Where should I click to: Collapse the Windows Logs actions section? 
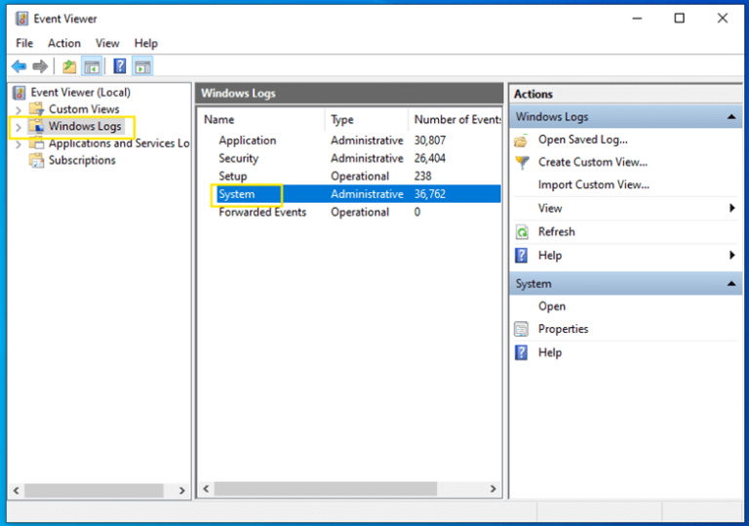click(x=731, y=117)
